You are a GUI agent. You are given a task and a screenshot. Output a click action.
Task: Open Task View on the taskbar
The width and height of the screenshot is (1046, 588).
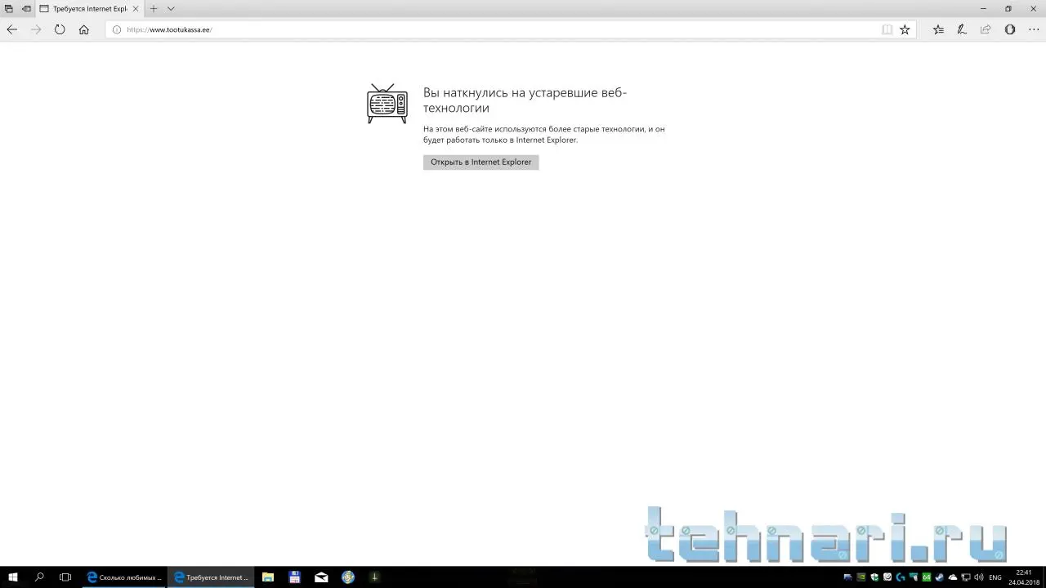[65, 577]
